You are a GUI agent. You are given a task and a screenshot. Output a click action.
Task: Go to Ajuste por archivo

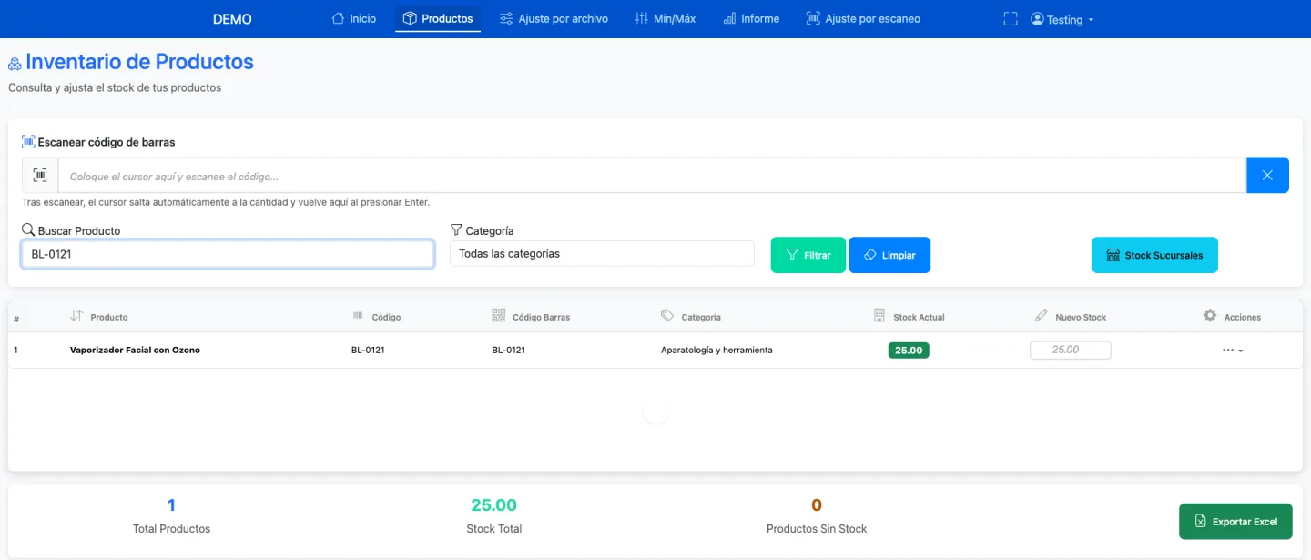pos(554,18)
